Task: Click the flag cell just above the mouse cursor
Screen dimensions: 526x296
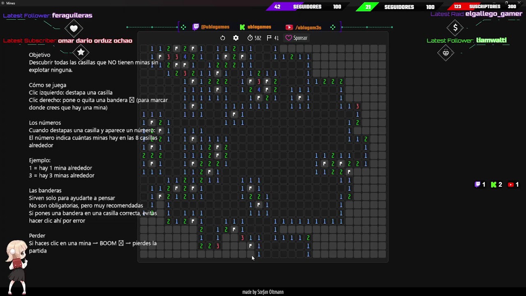Action: coord(251,246)
